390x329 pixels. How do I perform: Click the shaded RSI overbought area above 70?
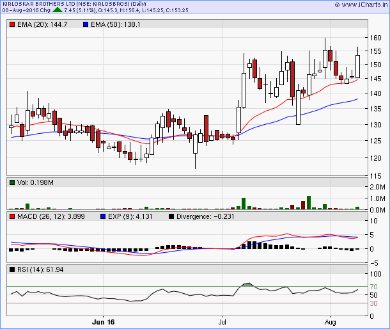tap(247, 285)
